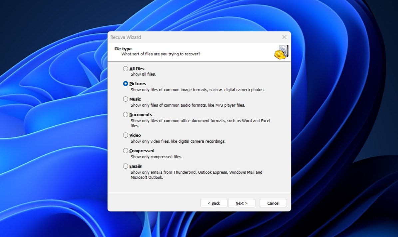This screenshot has width=398, height=237.
Task: Choose the Music radio button
Action: click(126, 99)
